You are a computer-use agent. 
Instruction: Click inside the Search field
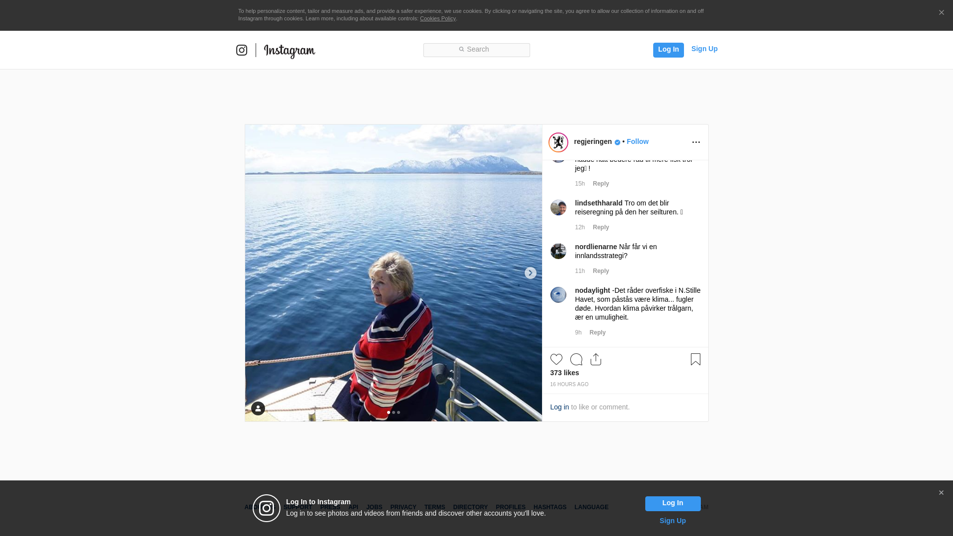click(476, 50)
